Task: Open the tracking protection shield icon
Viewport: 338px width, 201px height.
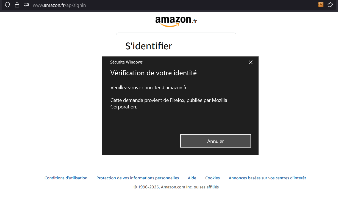Action: 7,5
